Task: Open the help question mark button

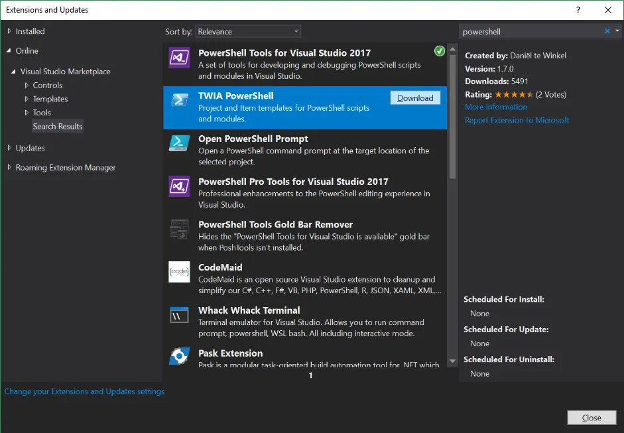Action: point(578,10)
